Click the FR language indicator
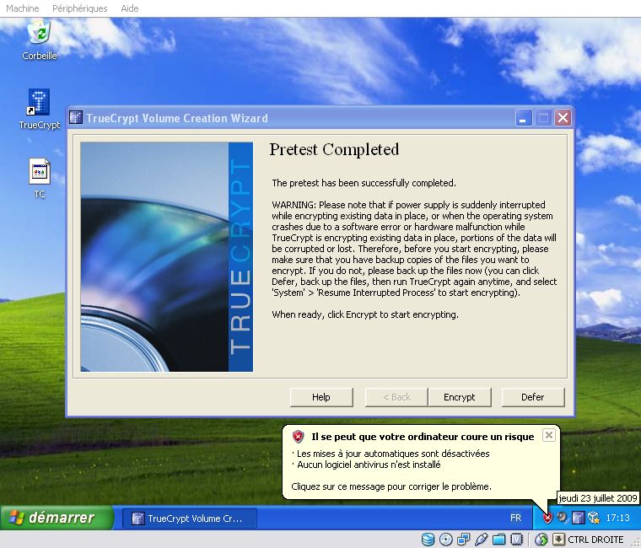The width and height of the screenshot is (641, 548). click(516, 518)
